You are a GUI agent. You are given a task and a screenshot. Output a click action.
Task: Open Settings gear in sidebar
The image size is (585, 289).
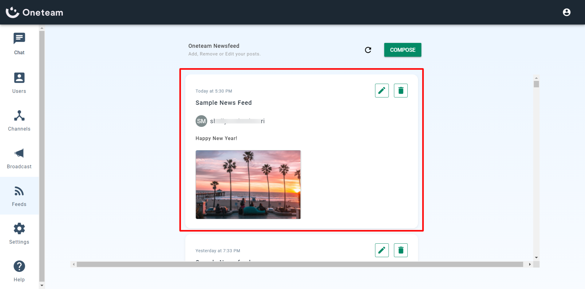pyautogui.click(x=19, y=234)
